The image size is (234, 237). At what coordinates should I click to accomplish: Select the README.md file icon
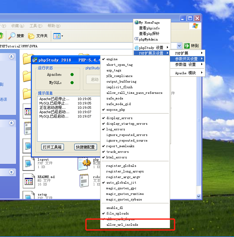pyautogui.click(x=29, y=181)
